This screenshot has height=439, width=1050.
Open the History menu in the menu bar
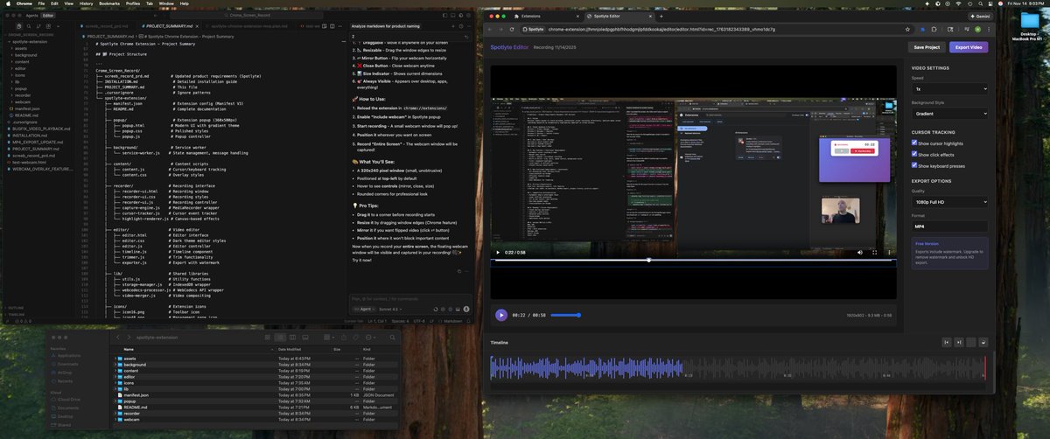(x=86, y=3)
